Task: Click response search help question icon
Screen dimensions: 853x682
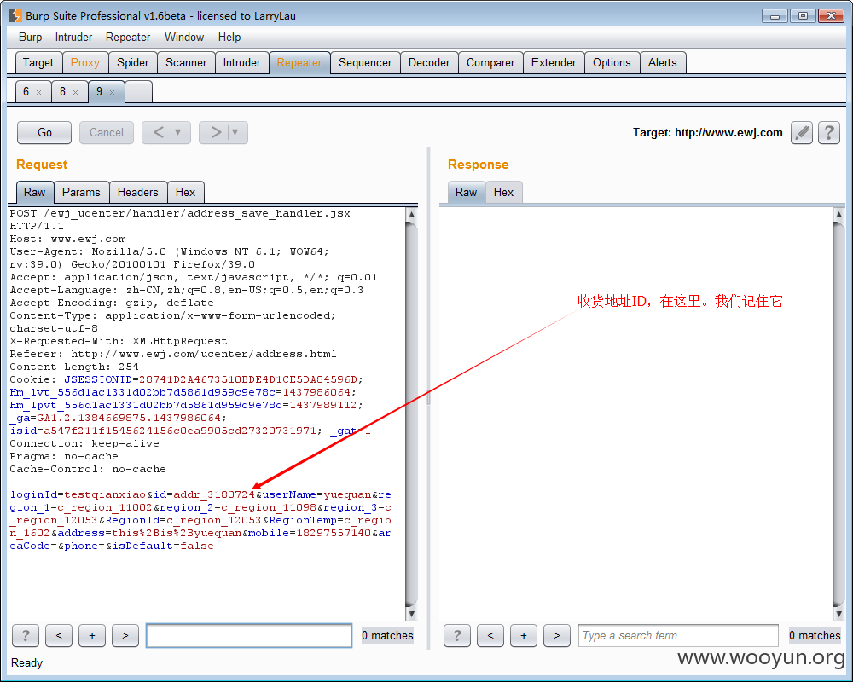Action: pos(457,635)
